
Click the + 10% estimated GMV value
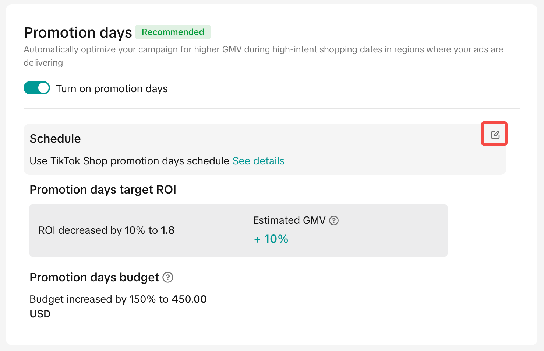point(271,239)
